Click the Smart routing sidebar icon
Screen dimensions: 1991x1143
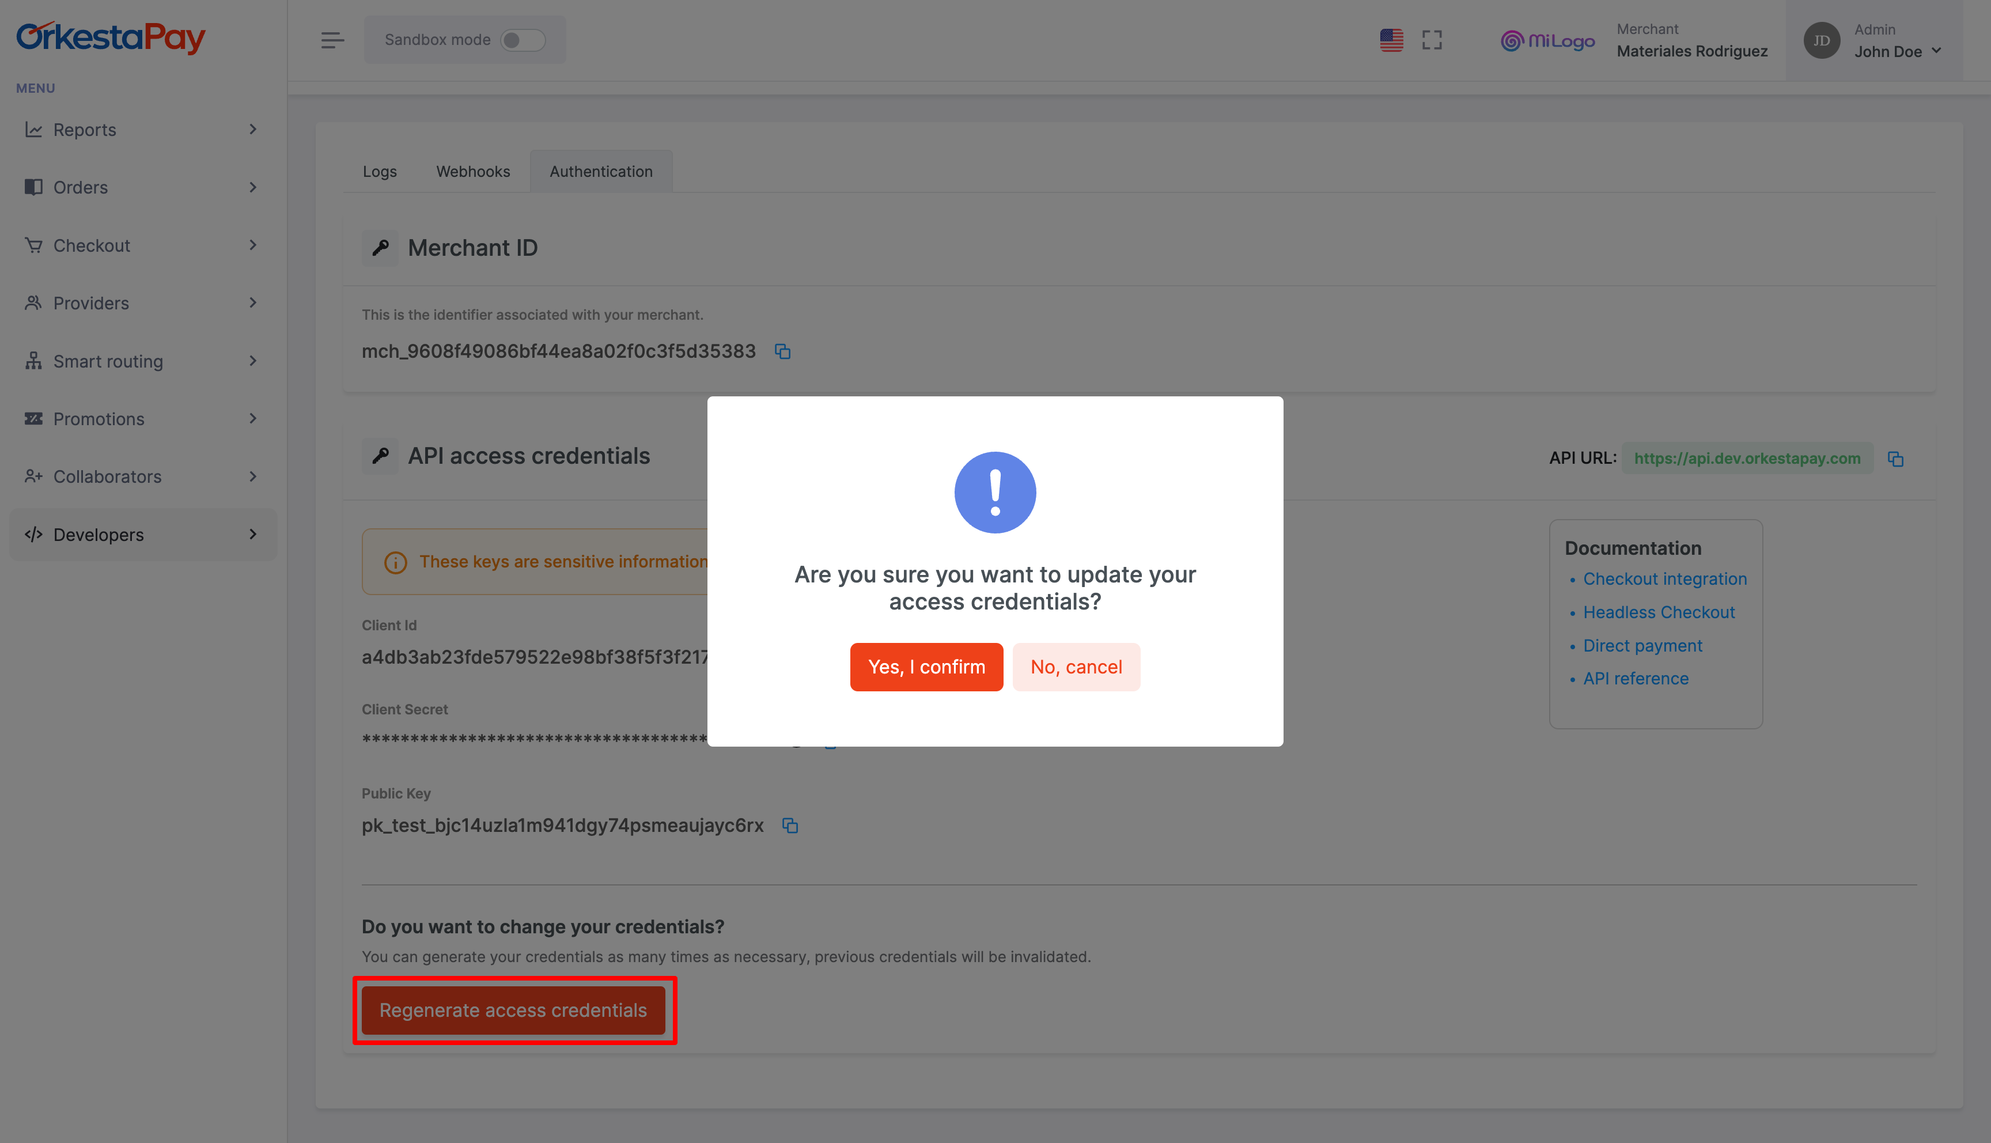pos(33,361)
